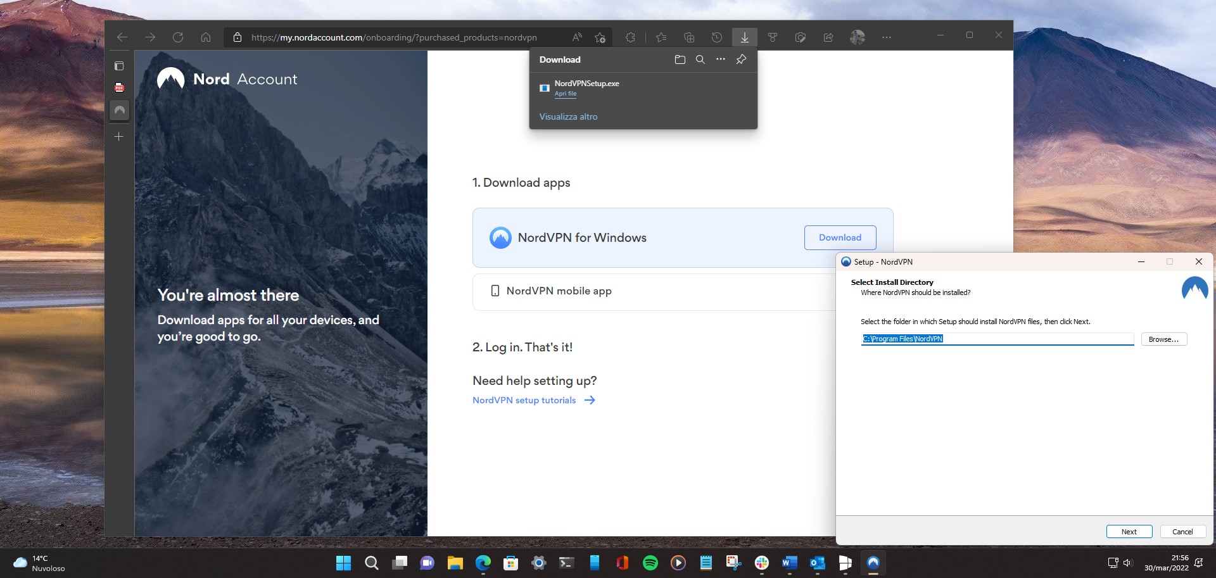
Task: Toggle Read Aloud in the address bar
Action: (577, 37)
